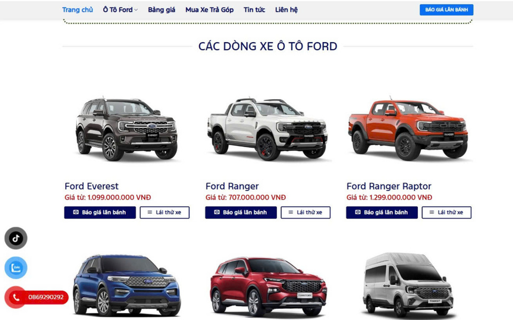Image resolution: width=513 pixels, height=320 pixels.
Task: Click Lái thử xe for Ranger Raptor
Action: pos(446,212)
